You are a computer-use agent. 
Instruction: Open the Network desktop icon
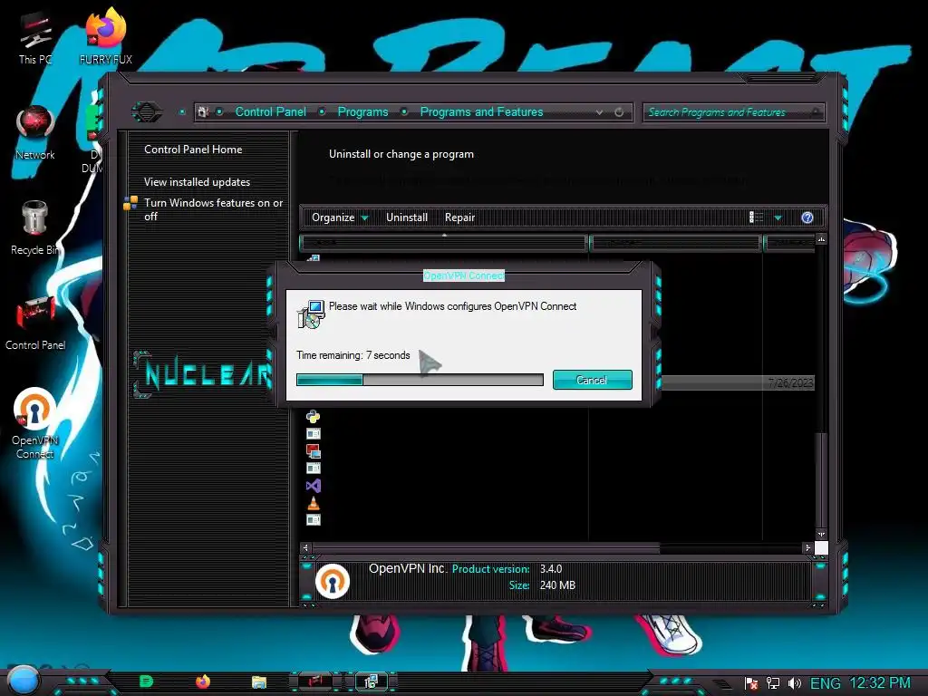pos(35,133)
